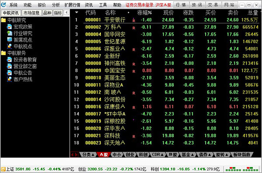The width and height of the screenshot is (262, 173).
Task: Open the 扩展行情 menu
Action: click(72, 5)
